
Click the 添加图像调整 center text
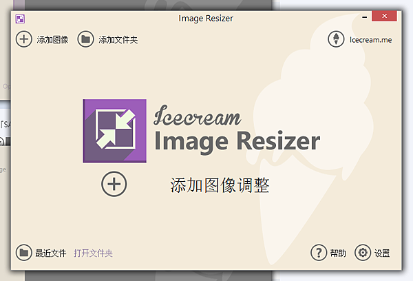tap(220, 185)
